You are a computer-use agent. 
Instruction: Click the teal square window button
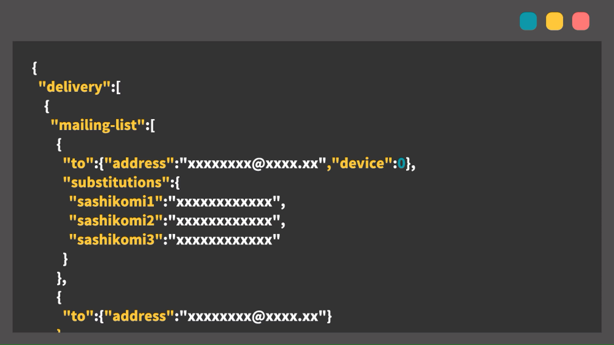pyautogui.click(x=528, y=21)
